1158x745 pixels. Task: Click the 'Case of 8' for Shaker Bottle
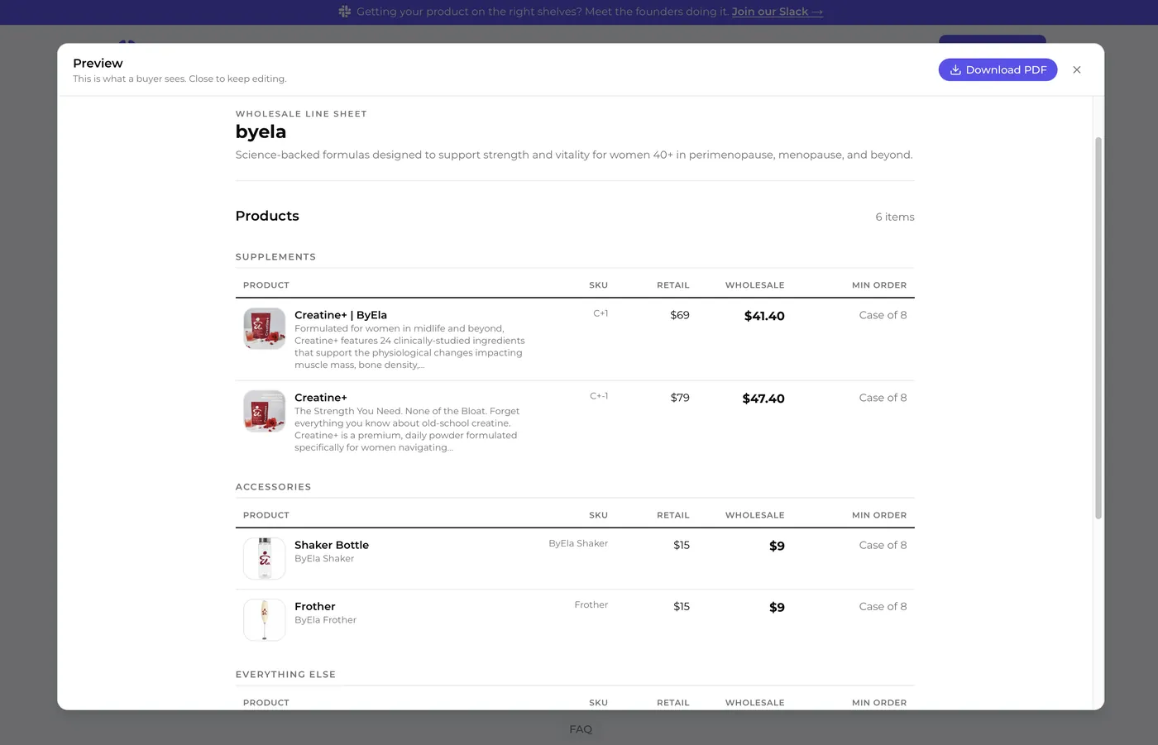coord(883,545)
